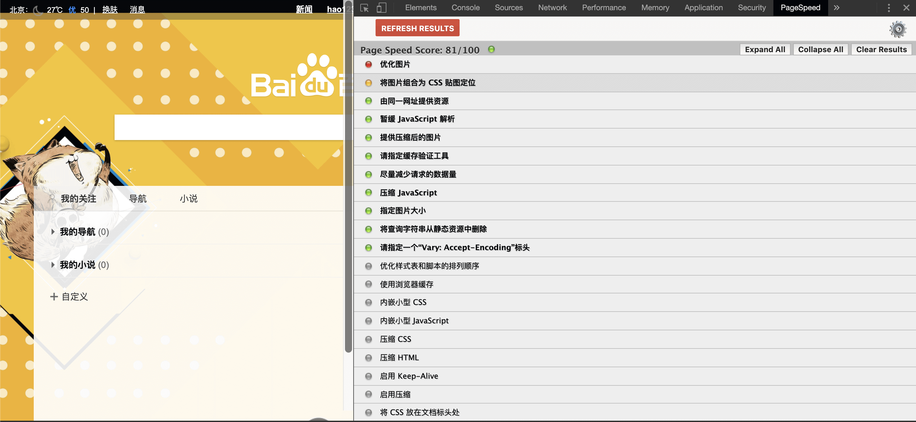Open the Application tab
The image size is (916, 422).
pos(703,8)
